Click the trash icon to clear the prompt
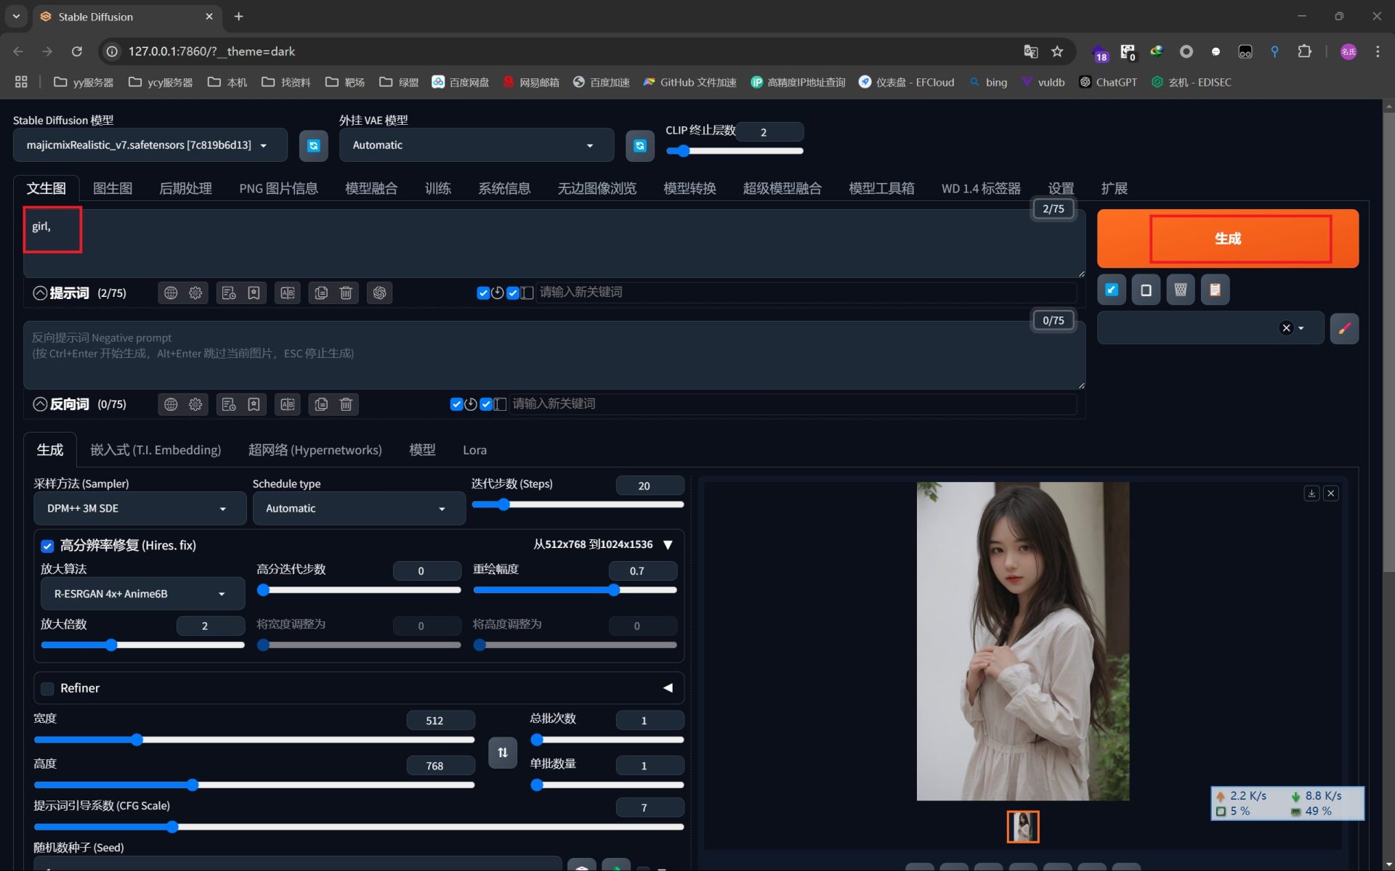 [x=346, y=293]
